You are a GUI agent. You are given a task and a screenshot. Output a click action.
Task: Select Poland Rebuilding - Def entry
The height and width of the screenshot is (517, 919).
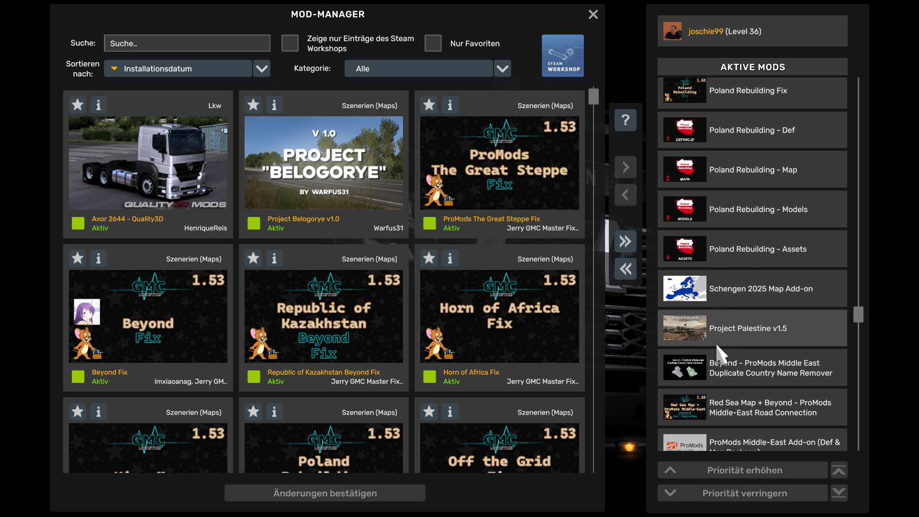click(752, 130)
